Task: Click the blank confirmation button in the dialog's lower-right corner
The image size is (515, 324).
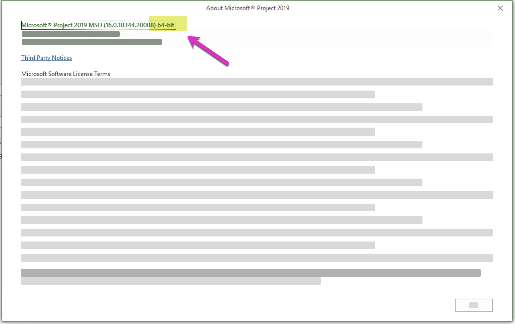Action: coord(474,305)
